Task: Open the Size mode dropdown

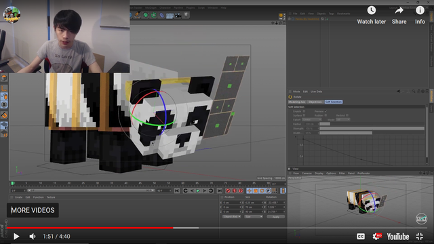Action: click(x=254, y=217)
